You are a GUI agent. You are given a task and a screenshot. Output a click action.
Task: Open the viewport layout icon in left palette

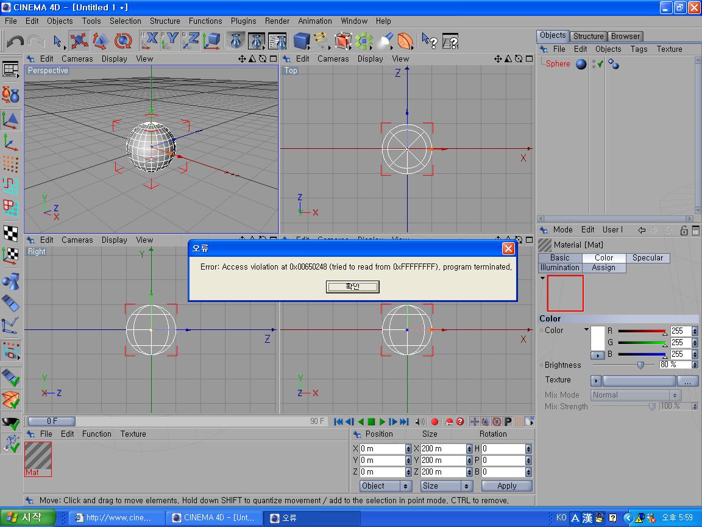tap(10, 70)
